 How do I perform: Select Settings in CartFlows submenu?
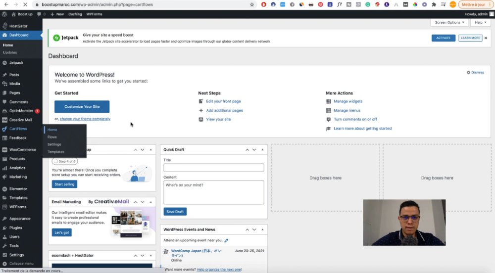(x=54, y=144)
